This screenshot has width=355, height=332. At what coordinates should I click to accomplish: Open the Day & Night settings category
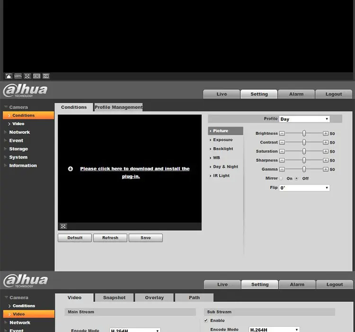point(225,166)
